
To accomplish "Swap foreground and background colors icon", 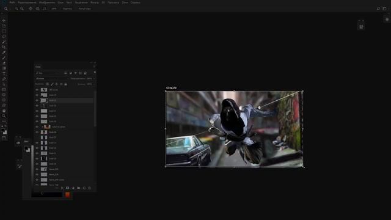I will coord(5,127).
